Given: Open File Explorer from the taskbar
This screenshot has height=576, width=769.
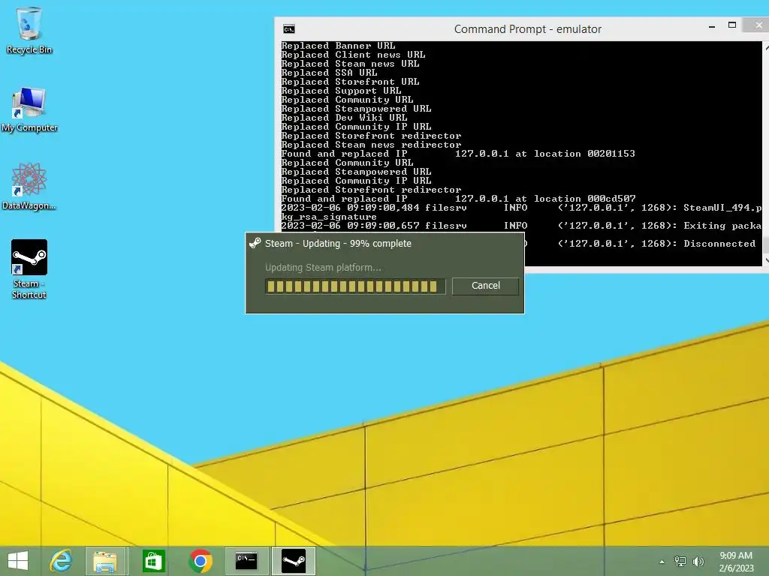Looking at the screenshot, I should pyautogui.click(x=105, y=561).
